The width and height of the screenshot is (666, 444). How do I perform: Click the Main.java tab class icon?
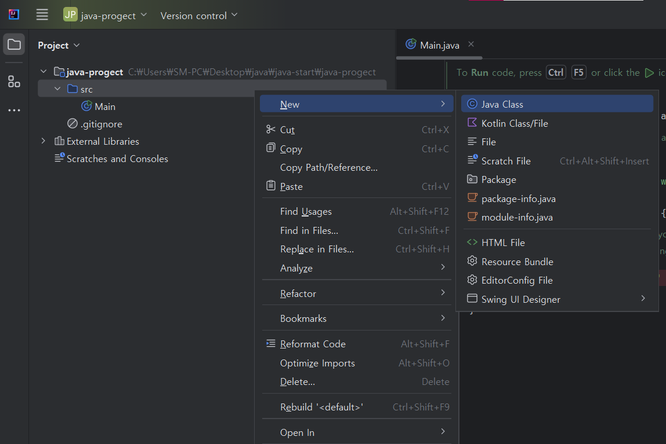coord(411,44)
